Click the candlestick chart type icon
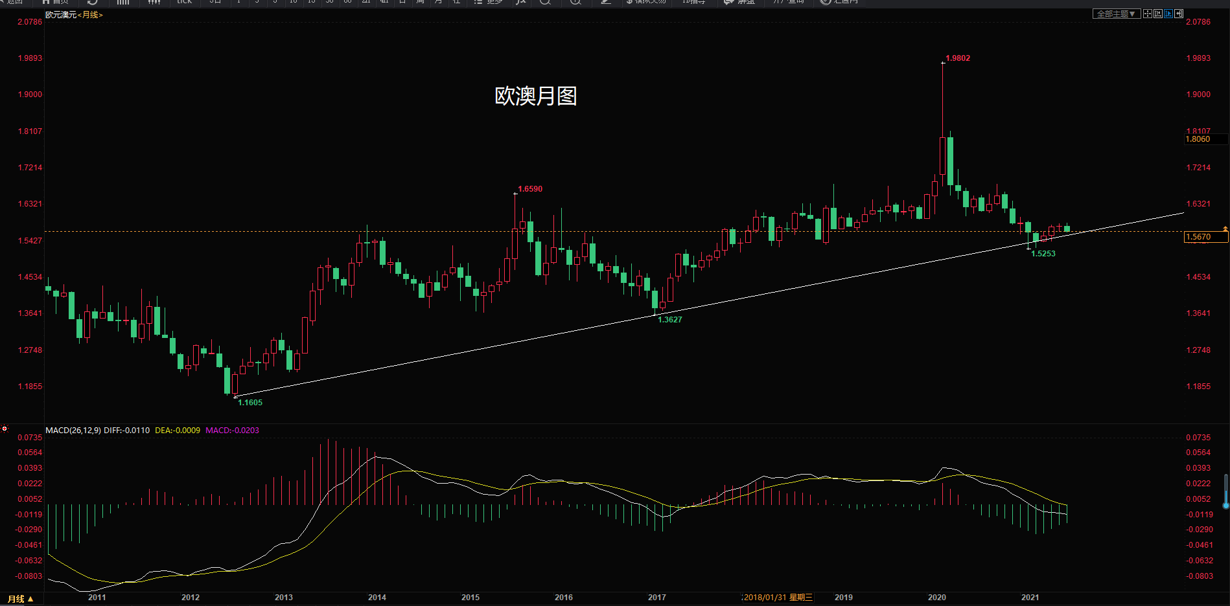The width and height of the screenshot is (1230, 606). pos(154,2)
